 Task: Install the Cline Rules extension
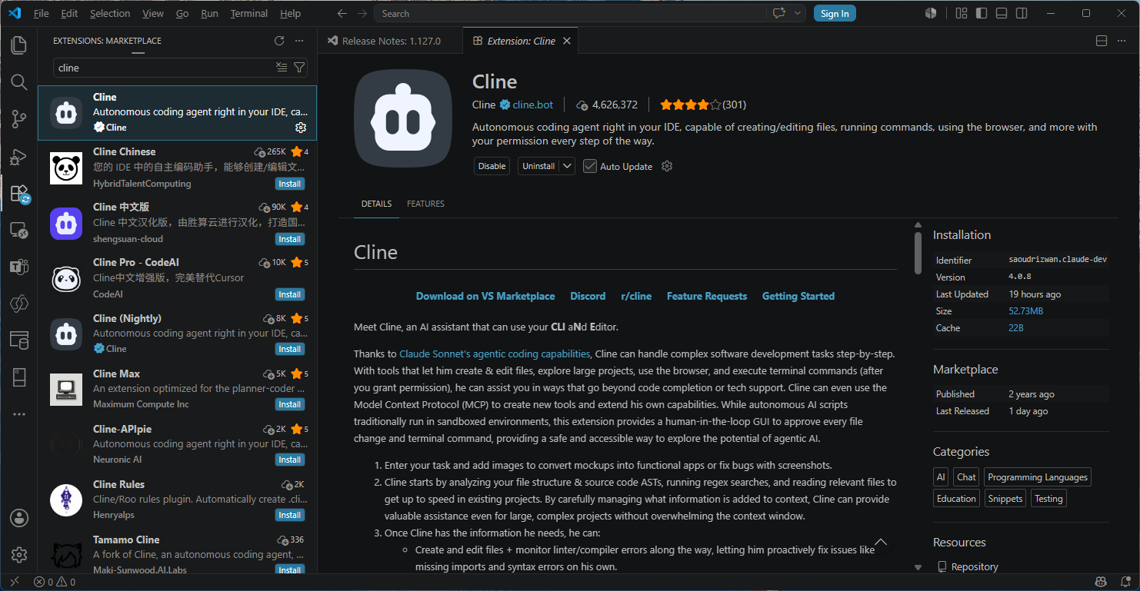click(290, 515)
